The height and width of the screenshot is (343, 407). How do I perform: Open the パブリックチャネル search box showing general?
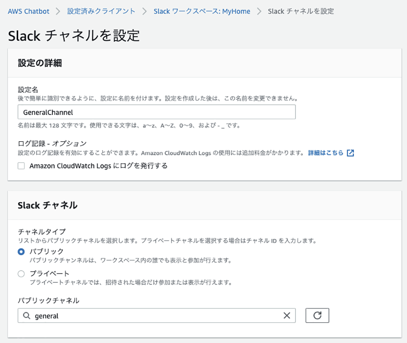(157, 315)
